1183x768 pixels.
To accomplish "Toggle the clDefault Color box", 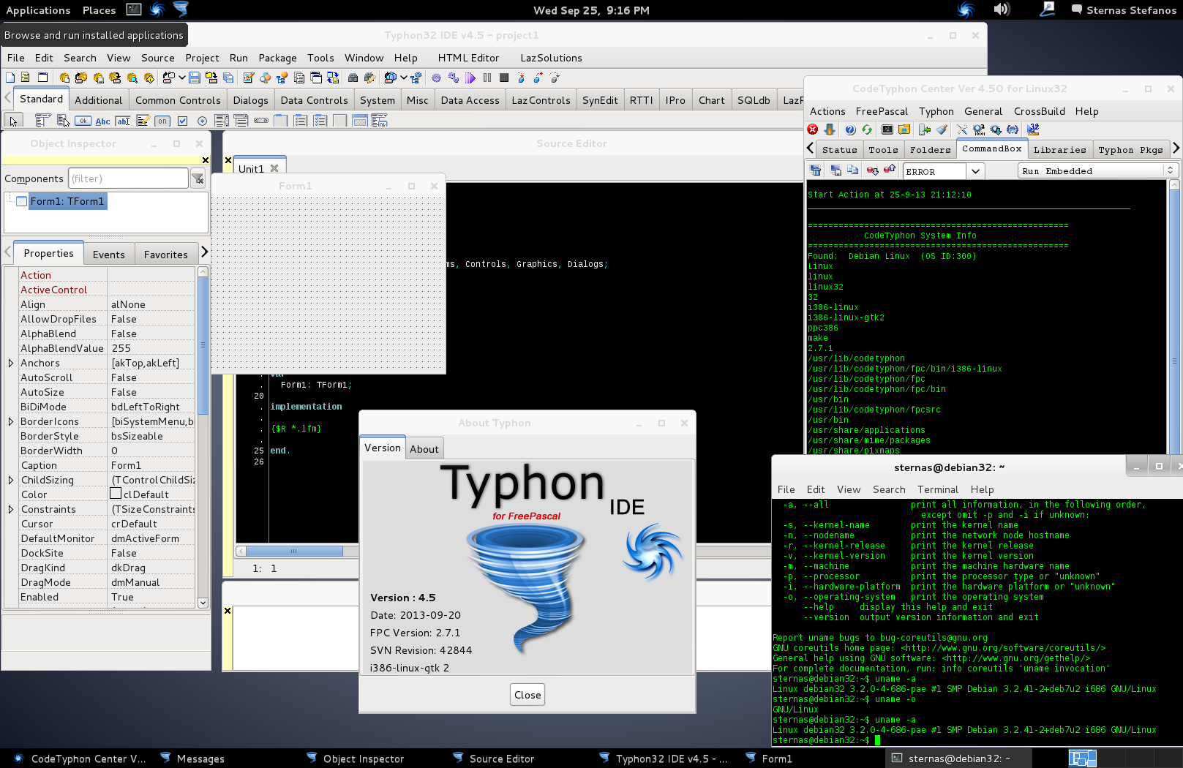I will pos(116,494).
